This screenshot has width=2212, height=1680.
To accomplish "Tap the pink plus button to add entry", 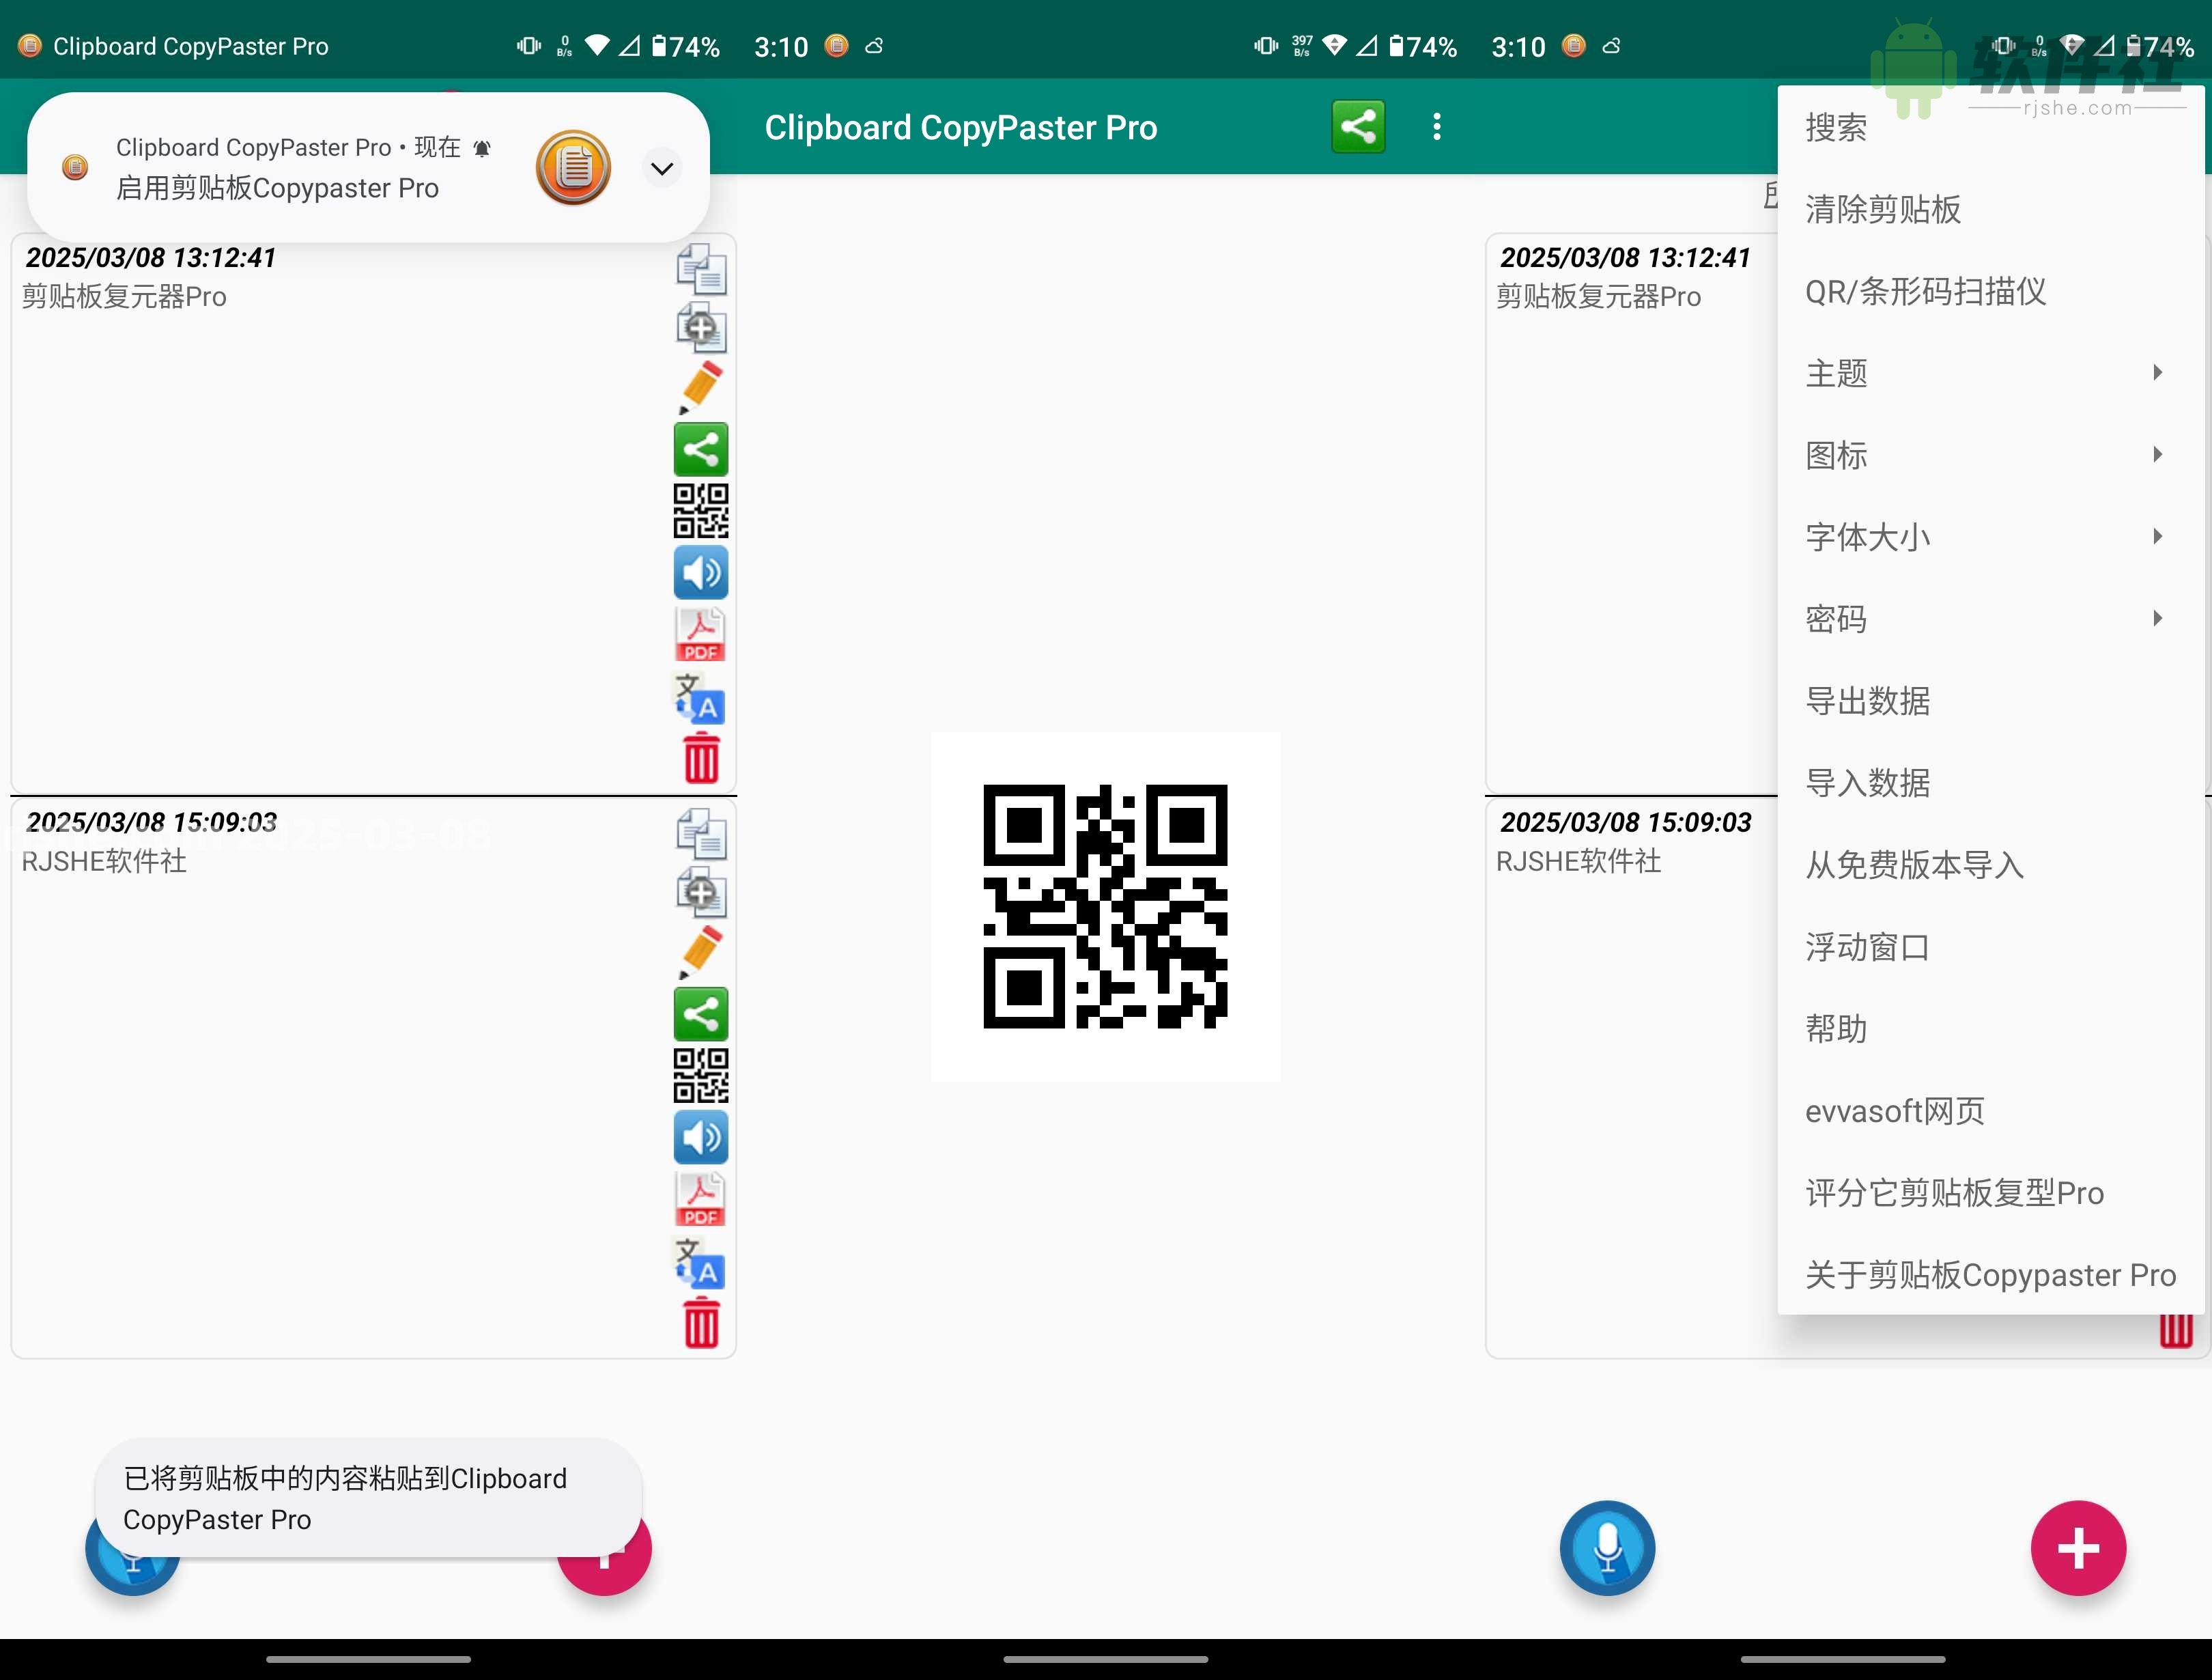I will click(2078, 1548).
